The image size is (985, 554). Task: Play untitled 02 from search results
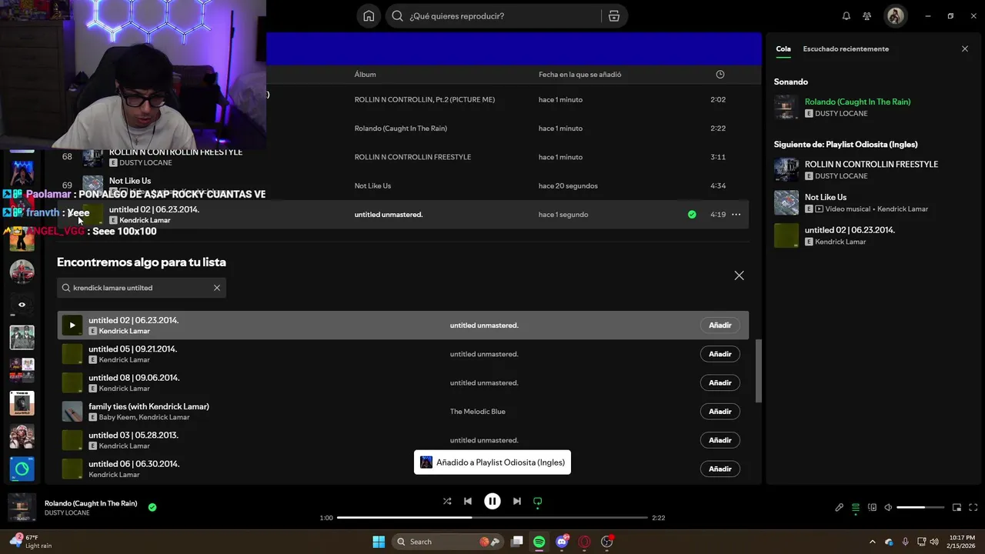pyautogui.click(x=72, y=325)
